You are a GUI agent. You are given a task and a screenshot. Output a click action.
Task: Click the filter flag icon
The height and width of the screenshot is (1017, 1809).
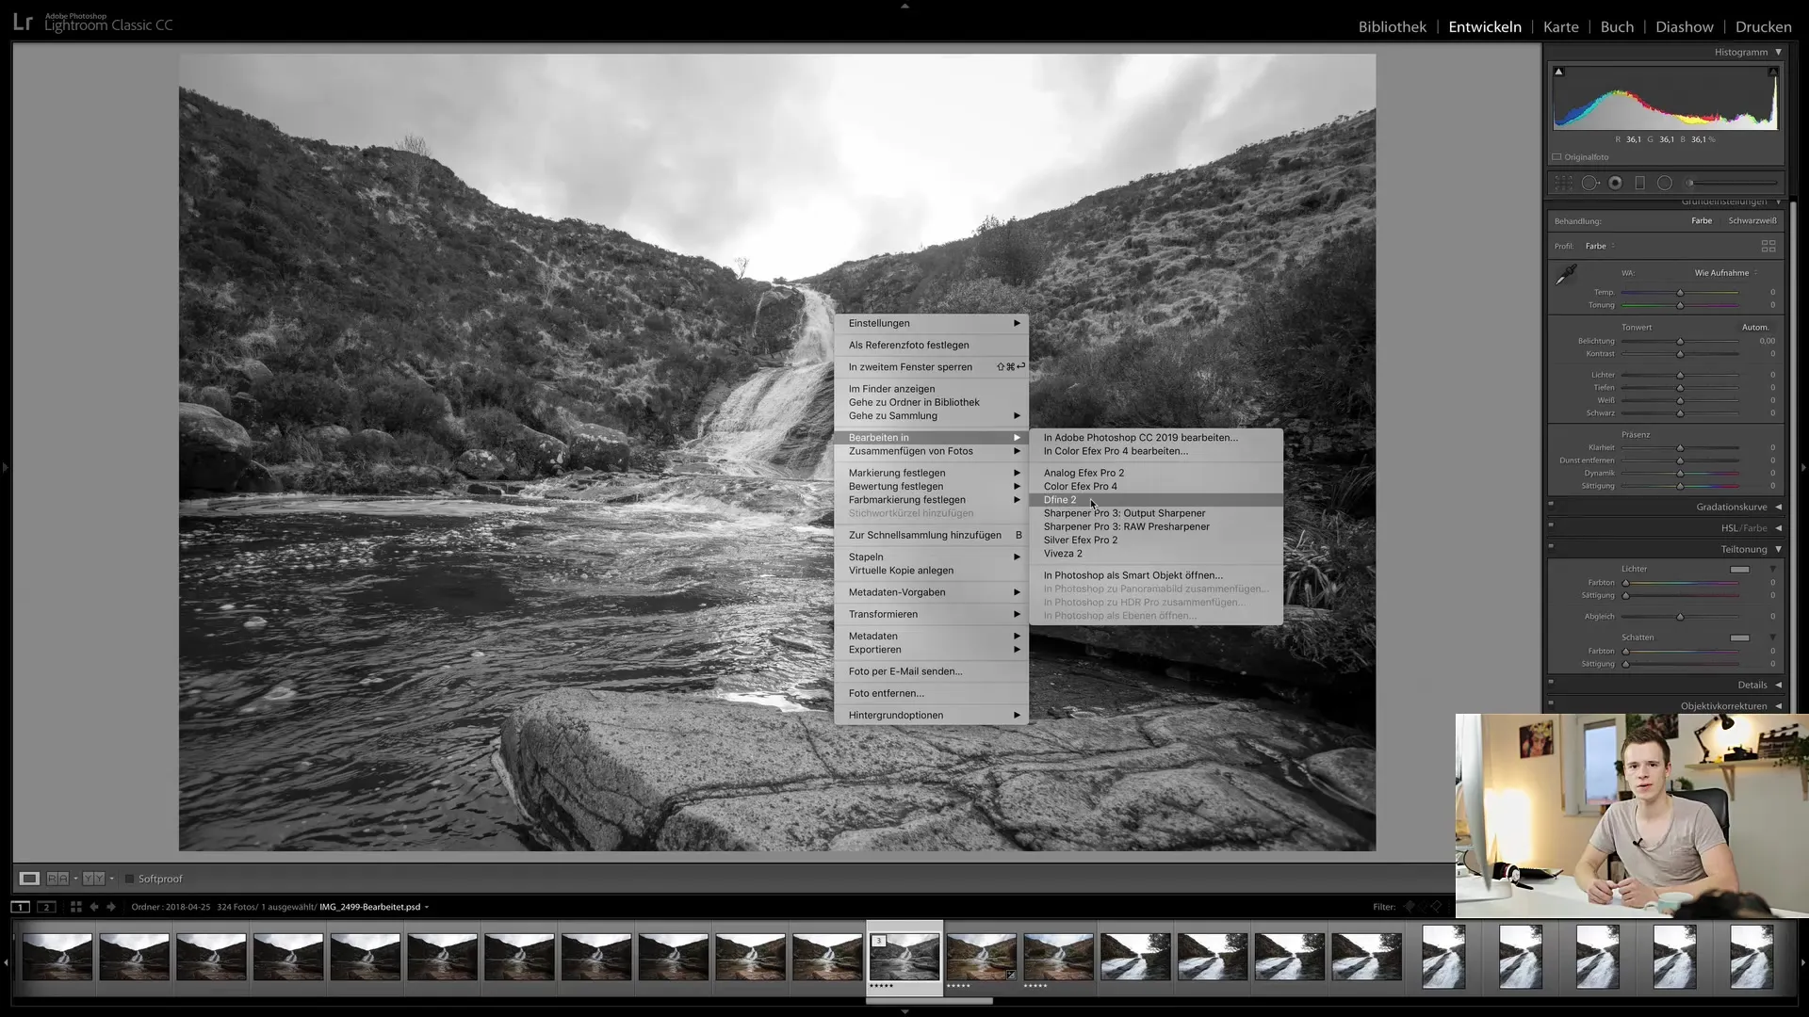tap(1410, 907)
